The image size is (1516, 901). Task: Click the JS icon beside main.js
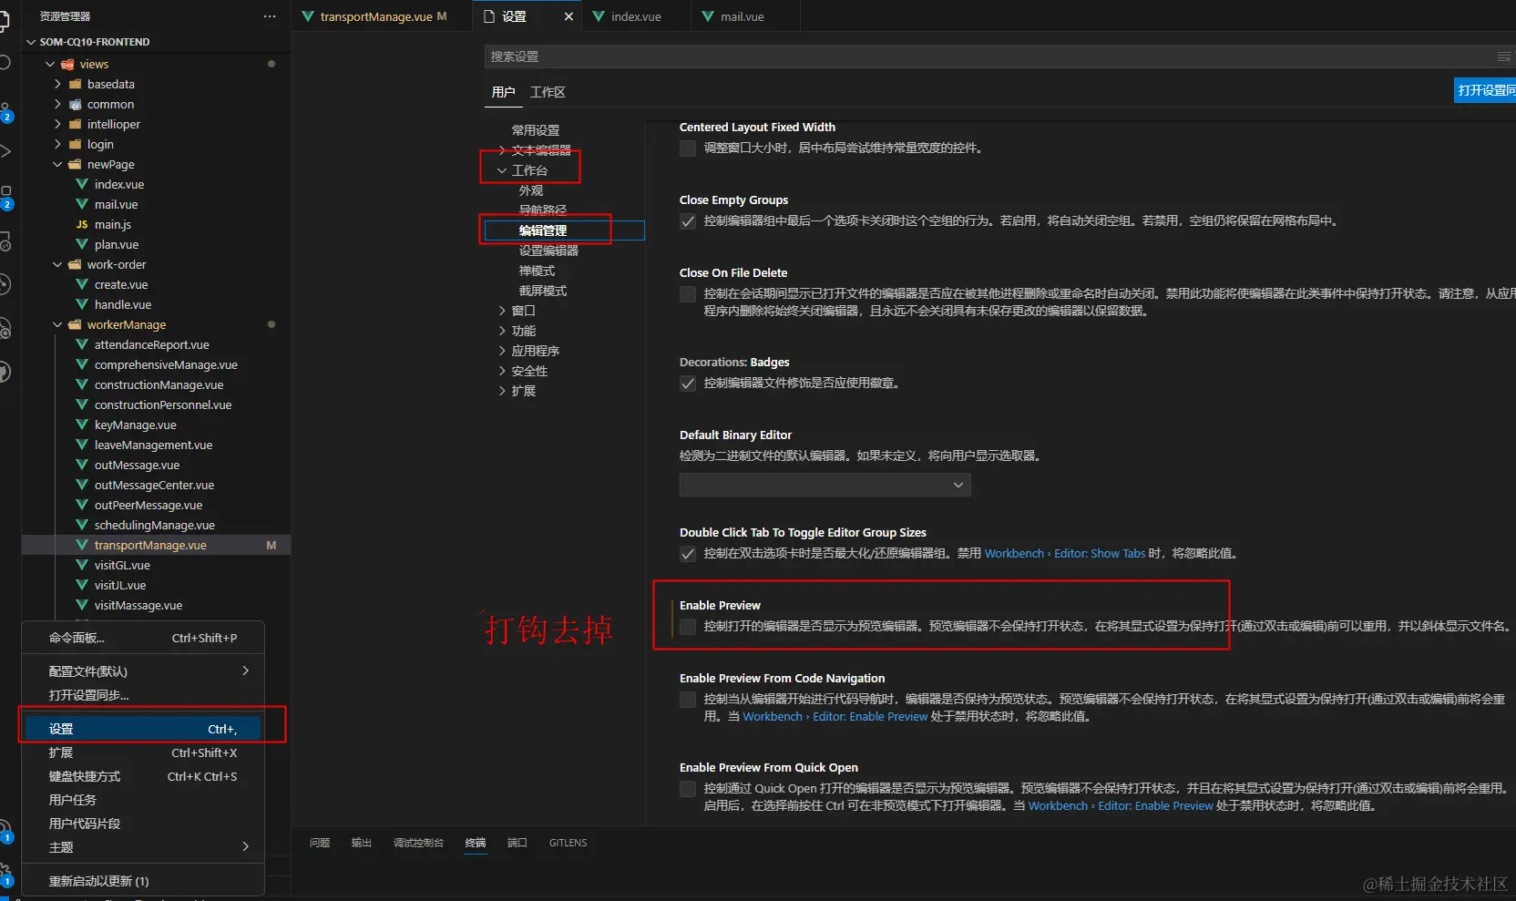(x=82, y=224)
